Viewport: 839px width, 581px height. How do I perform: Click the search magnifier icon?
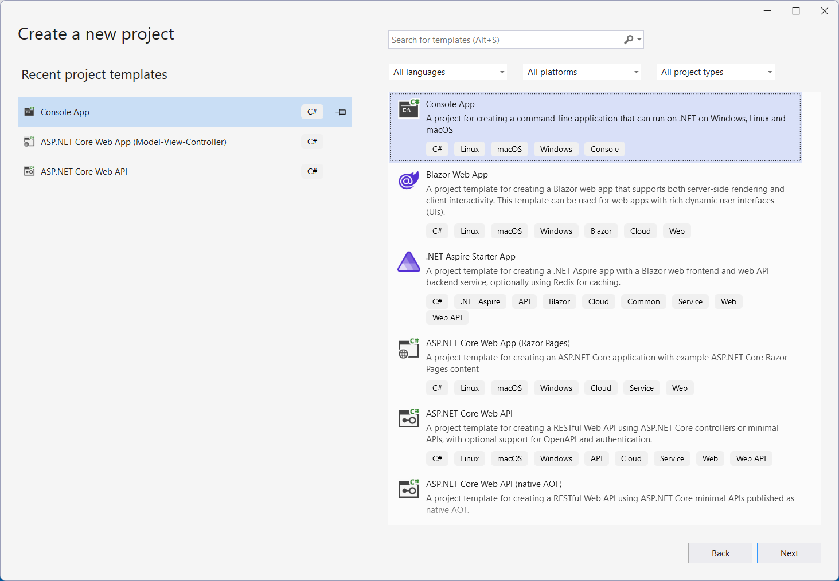coord(629,40)
